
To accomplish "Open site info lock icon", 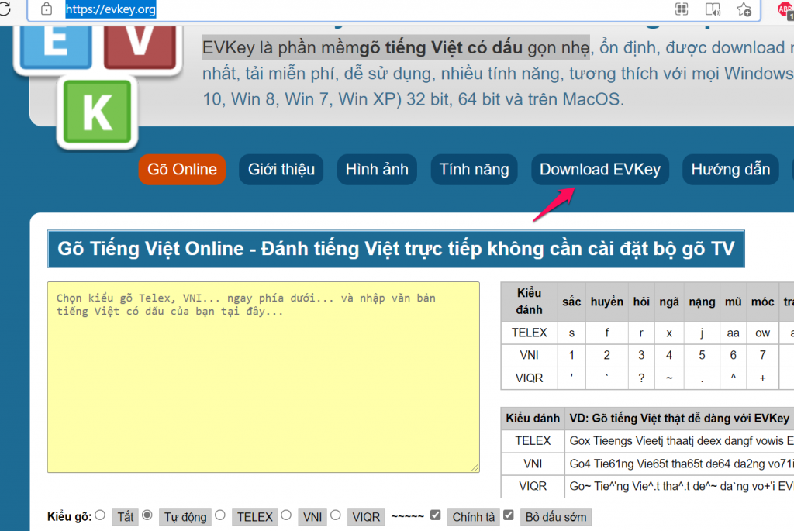I will [x=47, y=9].
